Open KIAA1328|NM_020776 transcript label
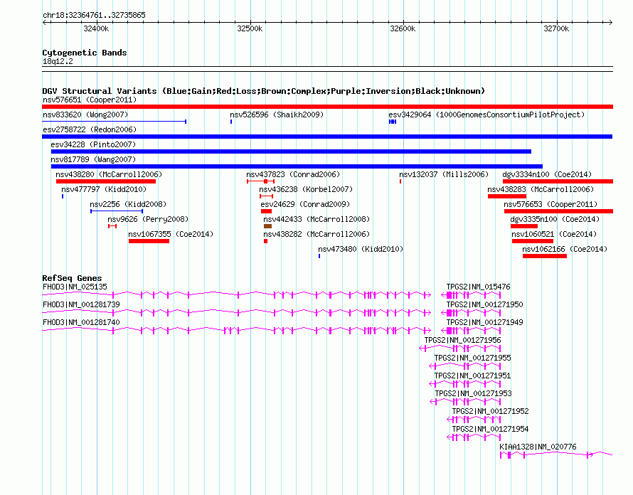 click(x=538, y=447)
